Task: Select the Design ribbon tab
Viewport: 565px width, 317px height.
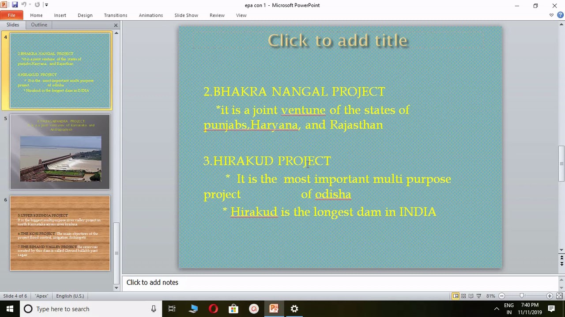Action: click(x=85, y=15)
